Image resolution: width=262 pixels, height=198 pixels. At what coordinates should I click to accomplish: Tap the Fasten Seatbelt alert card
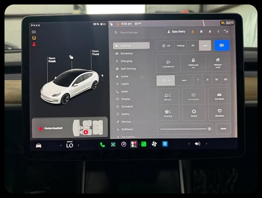[70, 128]
